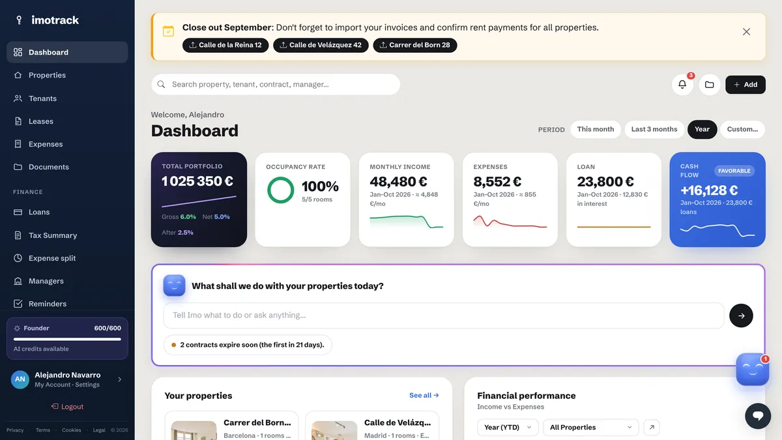
Task: Click the calendar check icon in the banner
Action: tap(168, 31)
